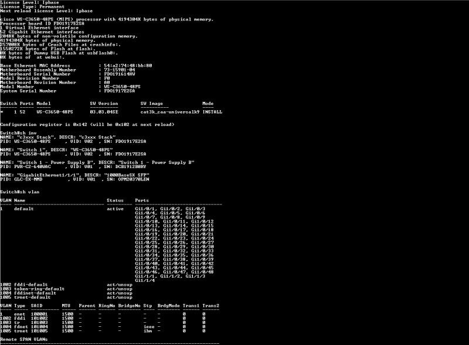This screenshot has height=345, width=469.
Task: Click port Gi1/0/1 in the list
Action: coord(145,209)
